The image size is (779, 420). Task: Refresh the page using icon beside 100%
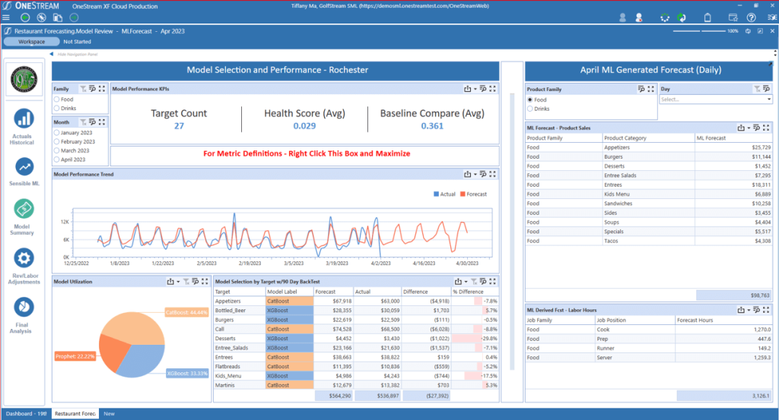pyautogui.click(x=748, y=30)
